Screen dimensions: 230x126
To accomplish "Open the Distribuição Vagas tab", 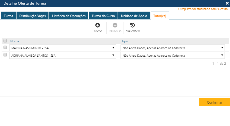I will click(33, 16).
